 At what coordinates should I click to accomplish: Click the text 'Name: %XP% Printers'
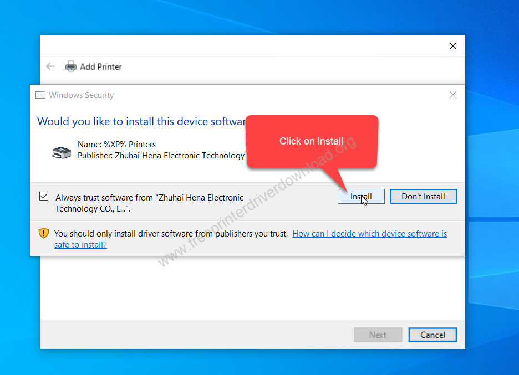click(116, 145)
